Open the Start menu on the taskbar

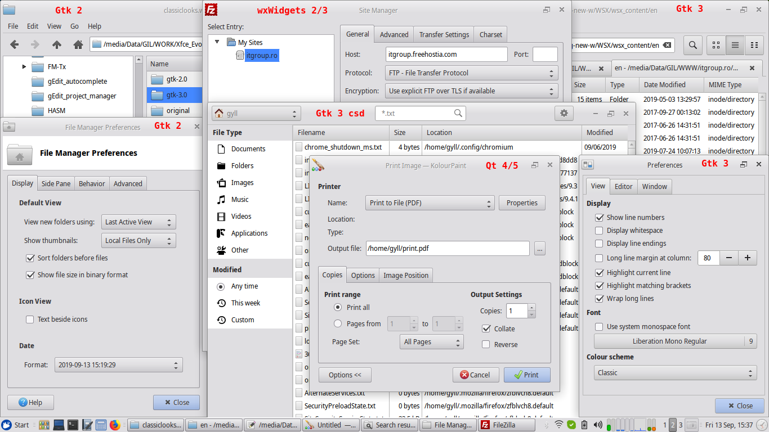(16, 425)
